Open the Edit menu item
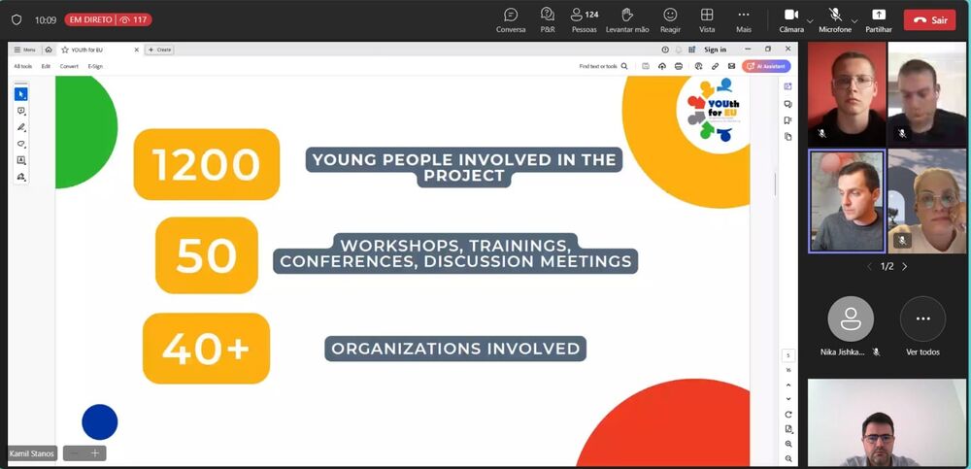Screen dimensions: 971x469 pos(46,66)
